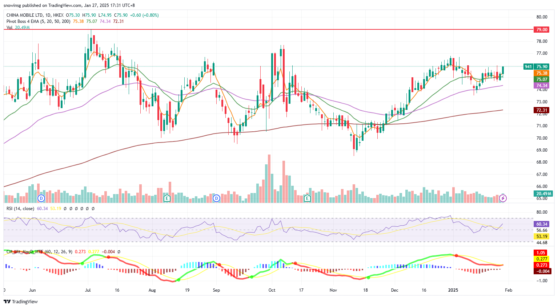Click the green 75.90 last price label
The width and height of the screenshot is (558, 308).
pos(542,67)
